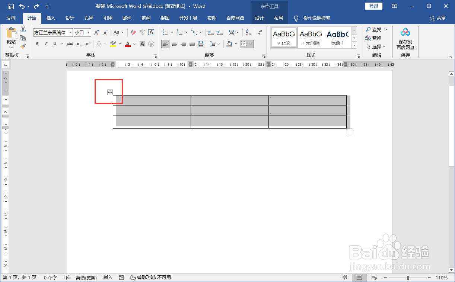The height and width of the screenshot is (282, 455).
Task: Click the vertical scrollbar thumb
Action: [x=452, y=126]
